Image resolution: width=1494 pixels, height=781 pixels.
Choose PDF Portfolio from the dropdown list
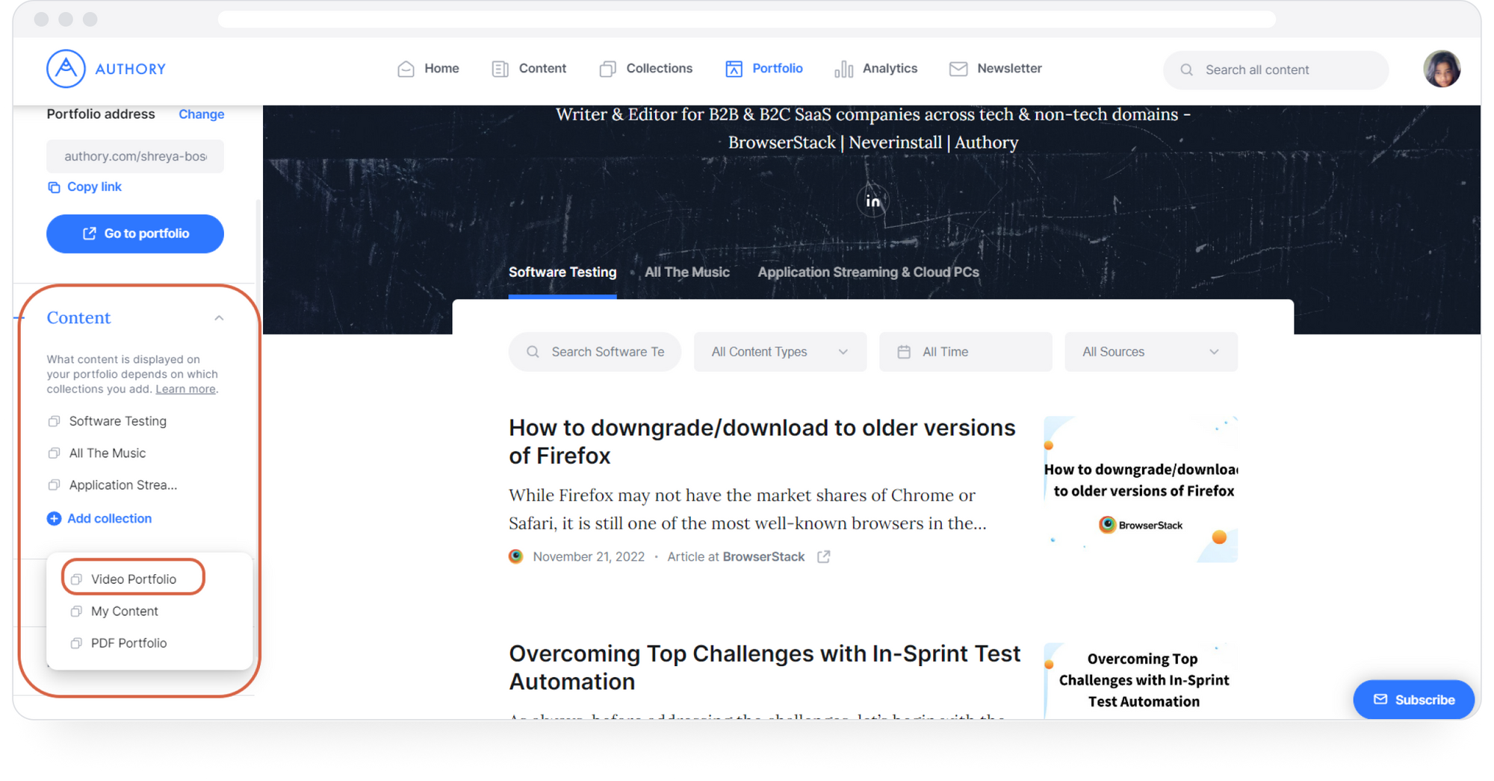coord(118,643)
